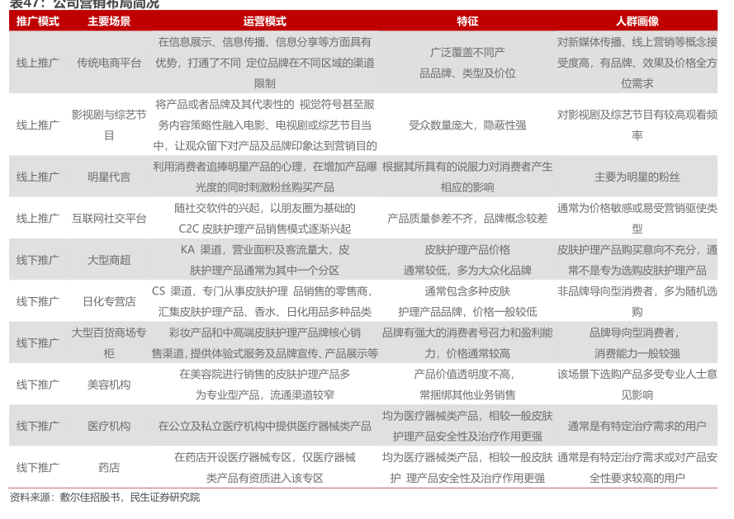Click 线下推广 in the 大型百货商场专柜 row

[x=38, y=343]
